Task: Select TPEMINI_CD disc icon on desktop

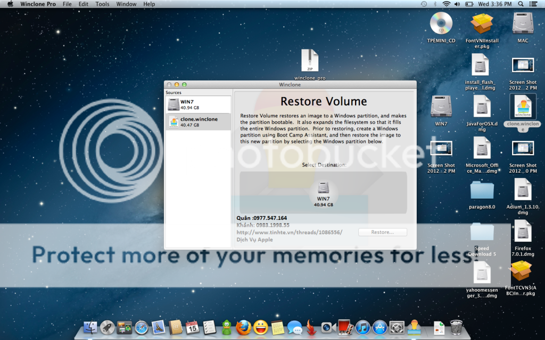Action: pyautogui.click(x=441, y=24)
